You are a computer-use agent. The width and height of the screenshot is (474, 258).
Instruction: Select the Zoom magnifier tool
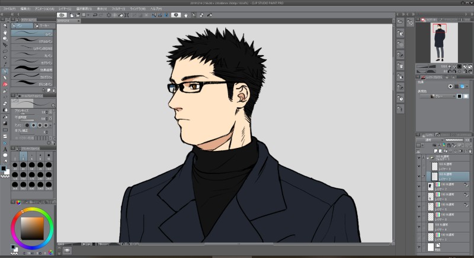tap(5, 26)
